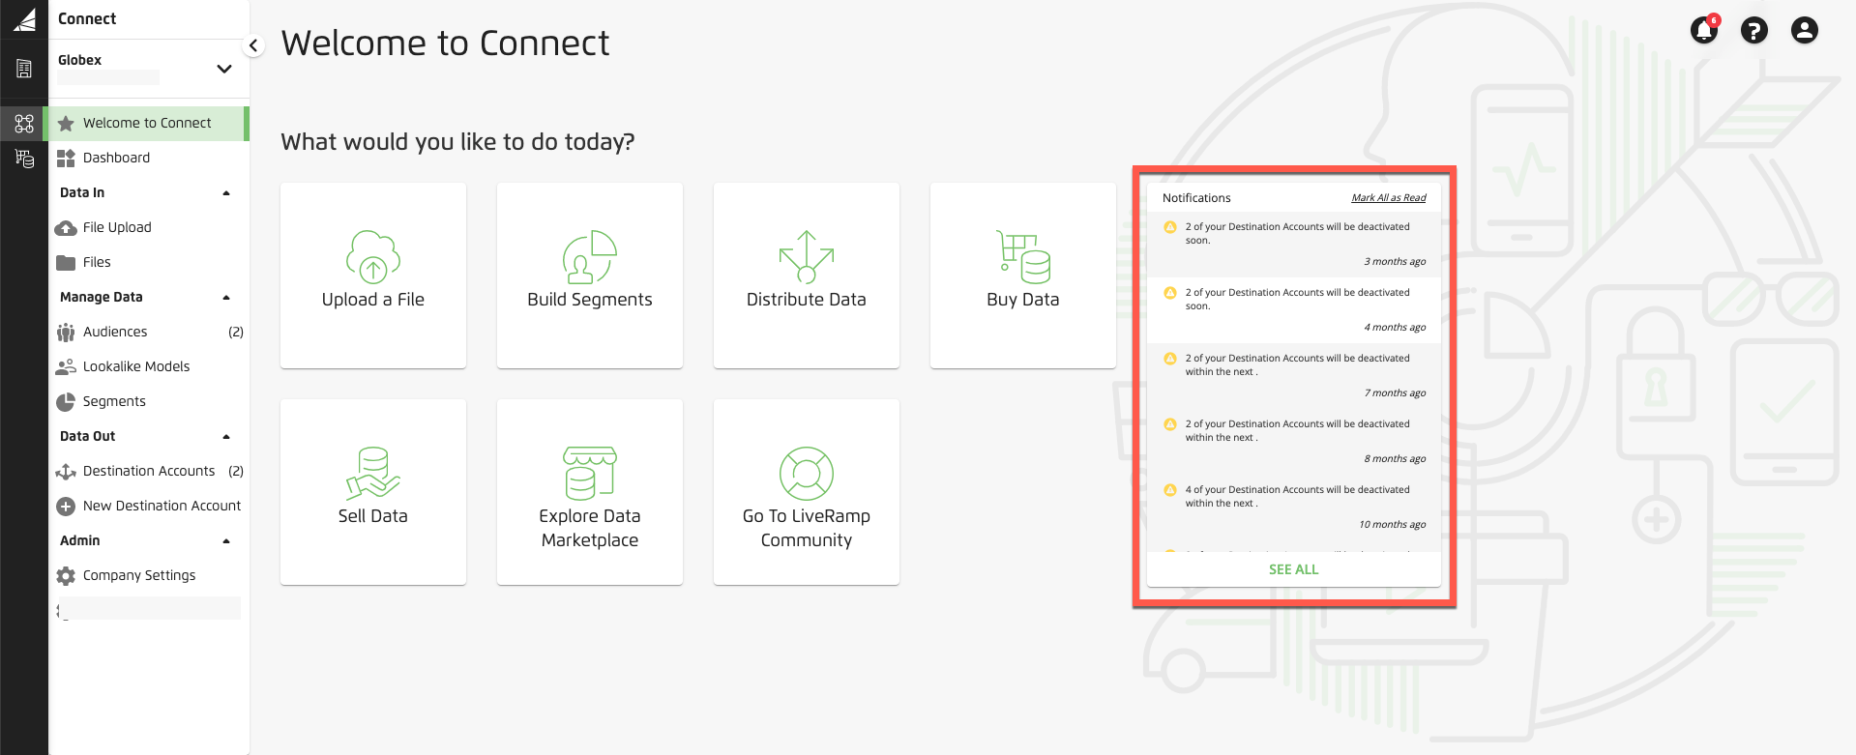Image resolution: width=1856 pixels, height=755 pixels.
Task: Open the data tree icon in left rail
Action: [24, 159]
